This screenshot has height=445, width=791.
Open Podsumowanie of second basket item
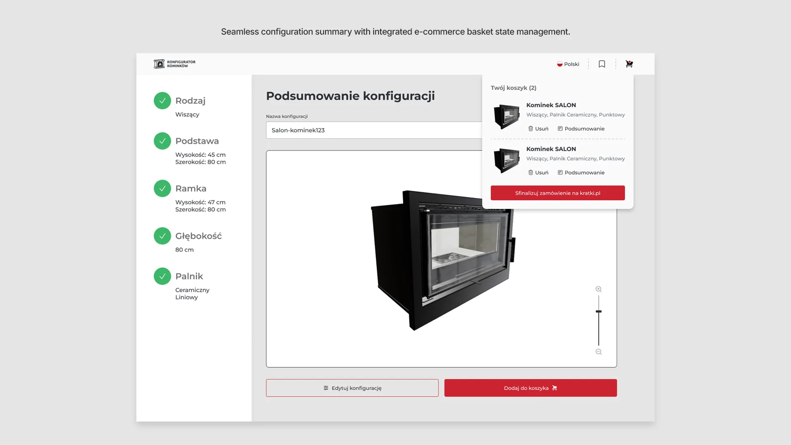click(581, 173)
